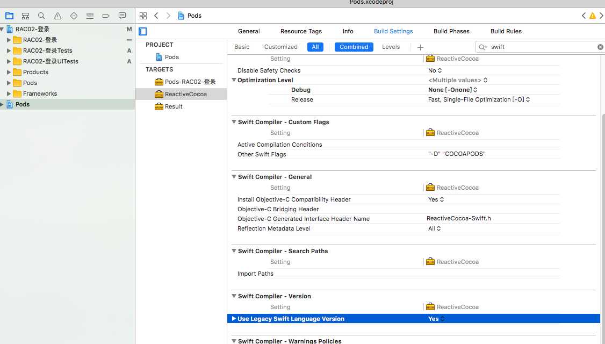This screenshot has width=605, height=344.
Task: Collapse Swift Compiler - General section
Action: click(x=234, y=176)
